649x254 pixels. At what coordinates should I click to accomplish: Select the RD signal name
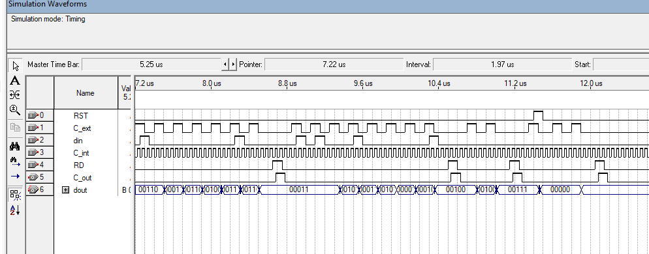click(78, 165)
